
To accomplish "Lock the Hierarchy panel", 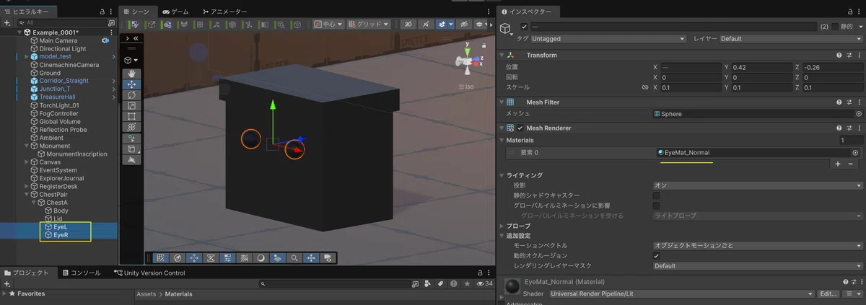I will 101,12.
